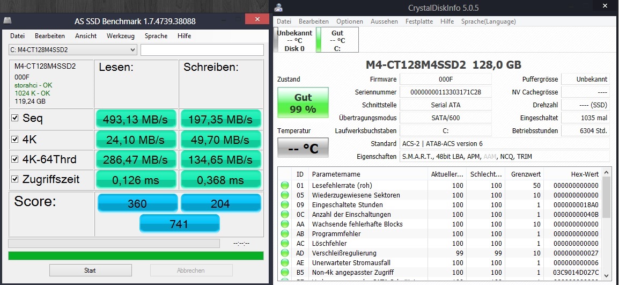This screenshot has width=619, height=285.
Task: Click status circle for Non-4k angepasster Zugriff
Action: (x=285, y=272)
